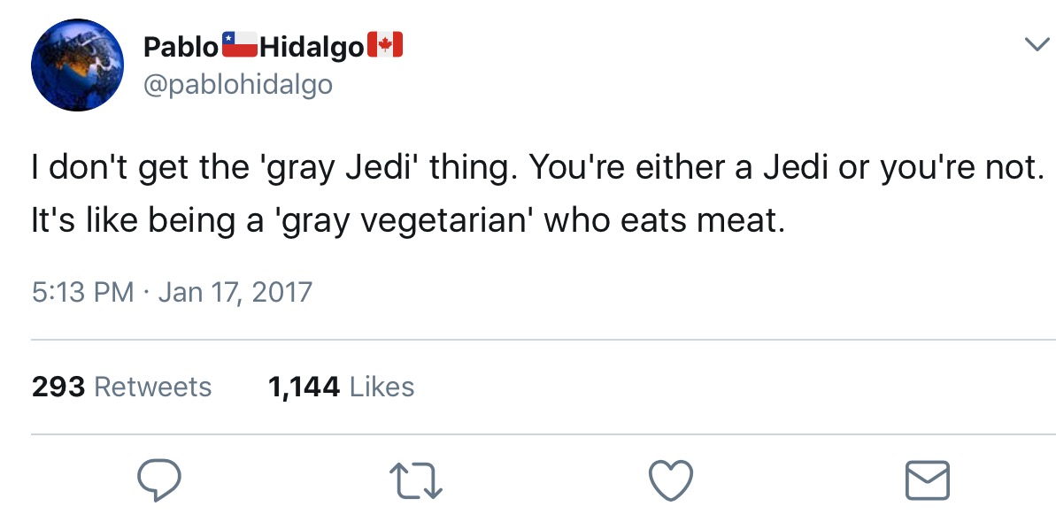Click the bold '293' retweet number
Viewport: 1056px width, 514px height.
(x=58, y=387)
